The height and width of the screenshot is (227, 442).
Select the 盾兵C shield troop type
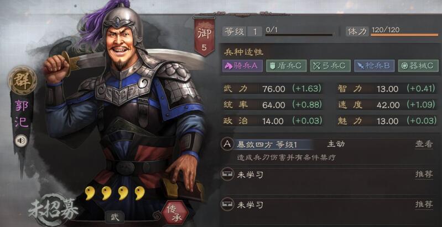pos(286,66)
